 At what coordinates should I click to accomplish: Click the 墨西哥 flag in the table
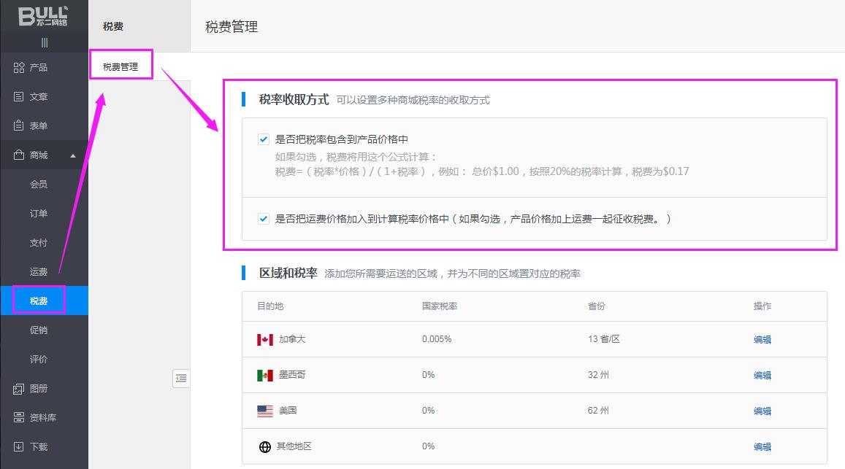pyautogui.click(x=265, y=375)
